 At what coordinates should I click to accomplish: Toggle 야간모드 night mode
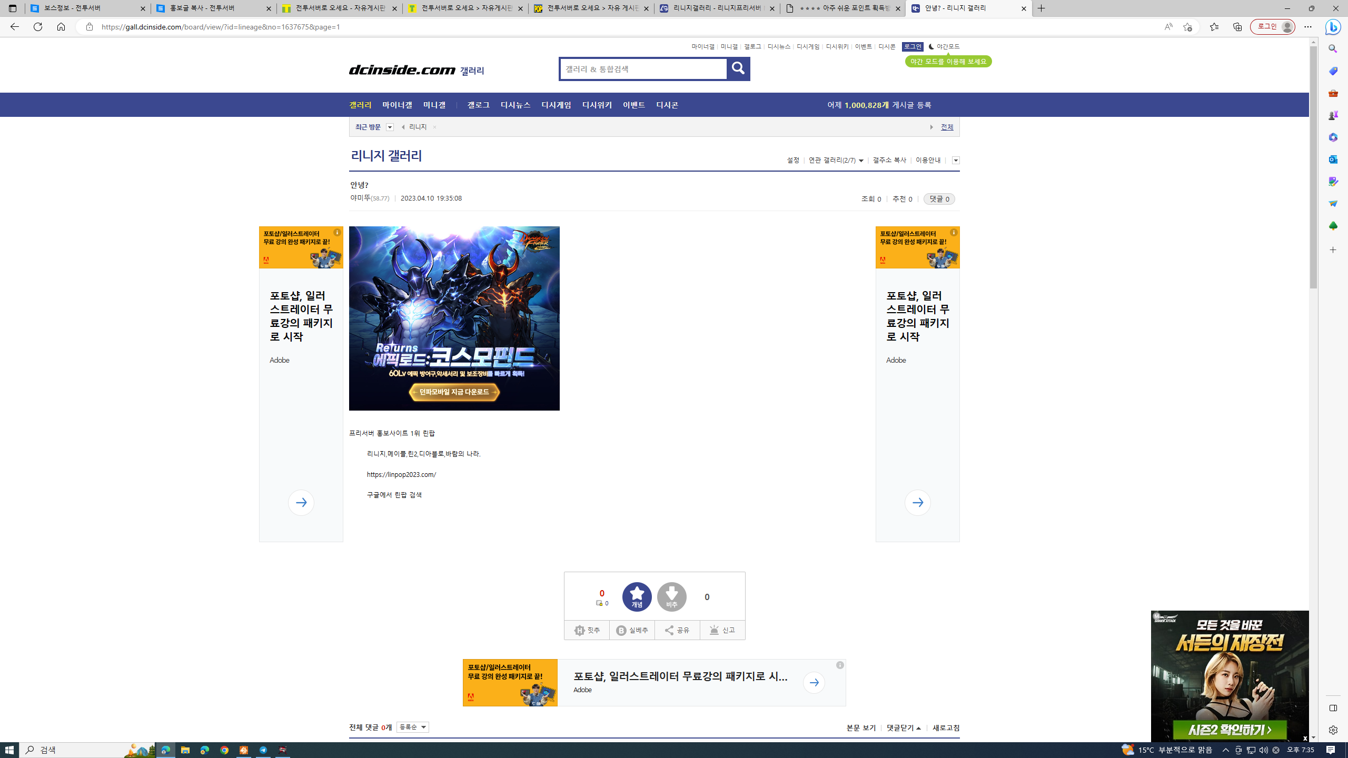pyautogui.click(x=944, y=47)
